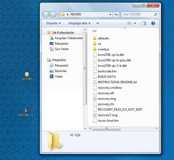Select the BUILD-DATA file
174x160 pixels.
pyautogui.click(x=104, y=77)
